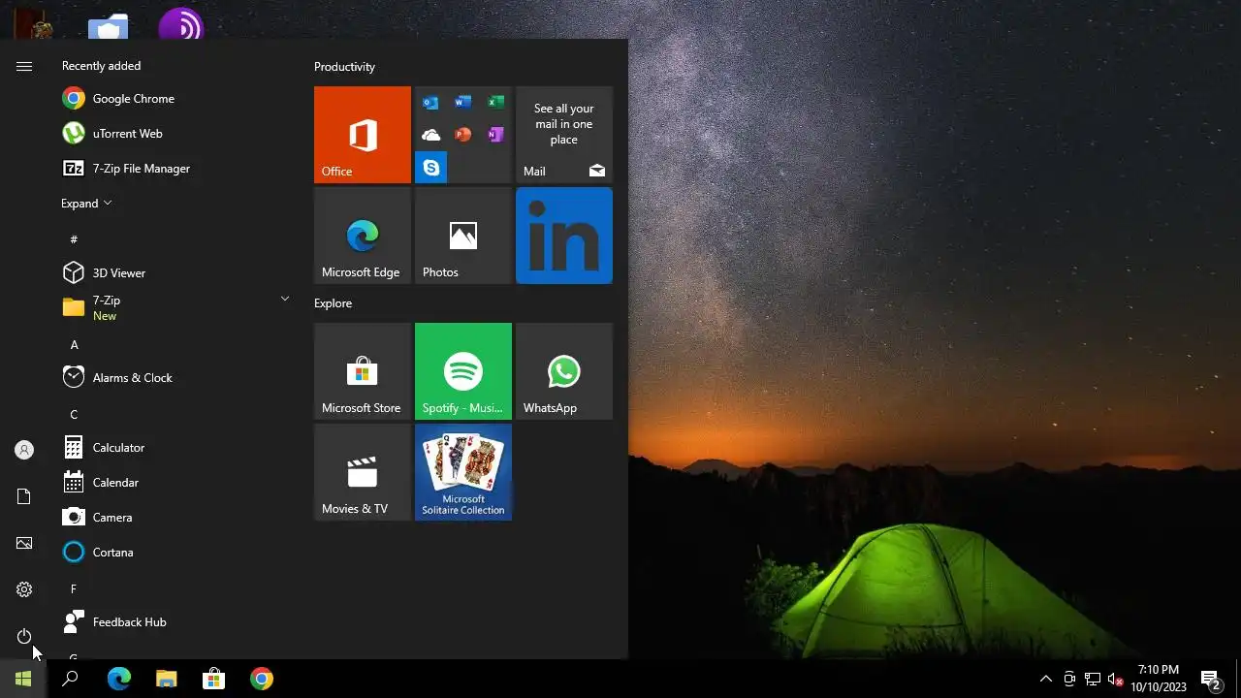Expand the Start menu hamburger button
The width and height of the screenshot is (1241, 698).
[24, 66]
